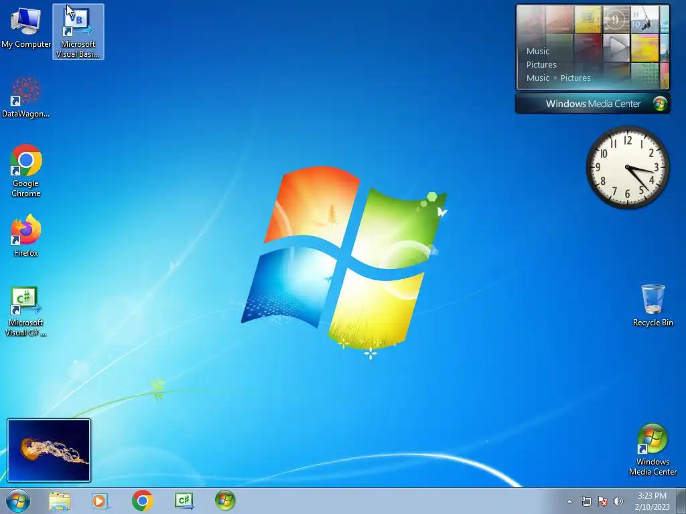Open the network status tray icon

click(x=586, y=501)
